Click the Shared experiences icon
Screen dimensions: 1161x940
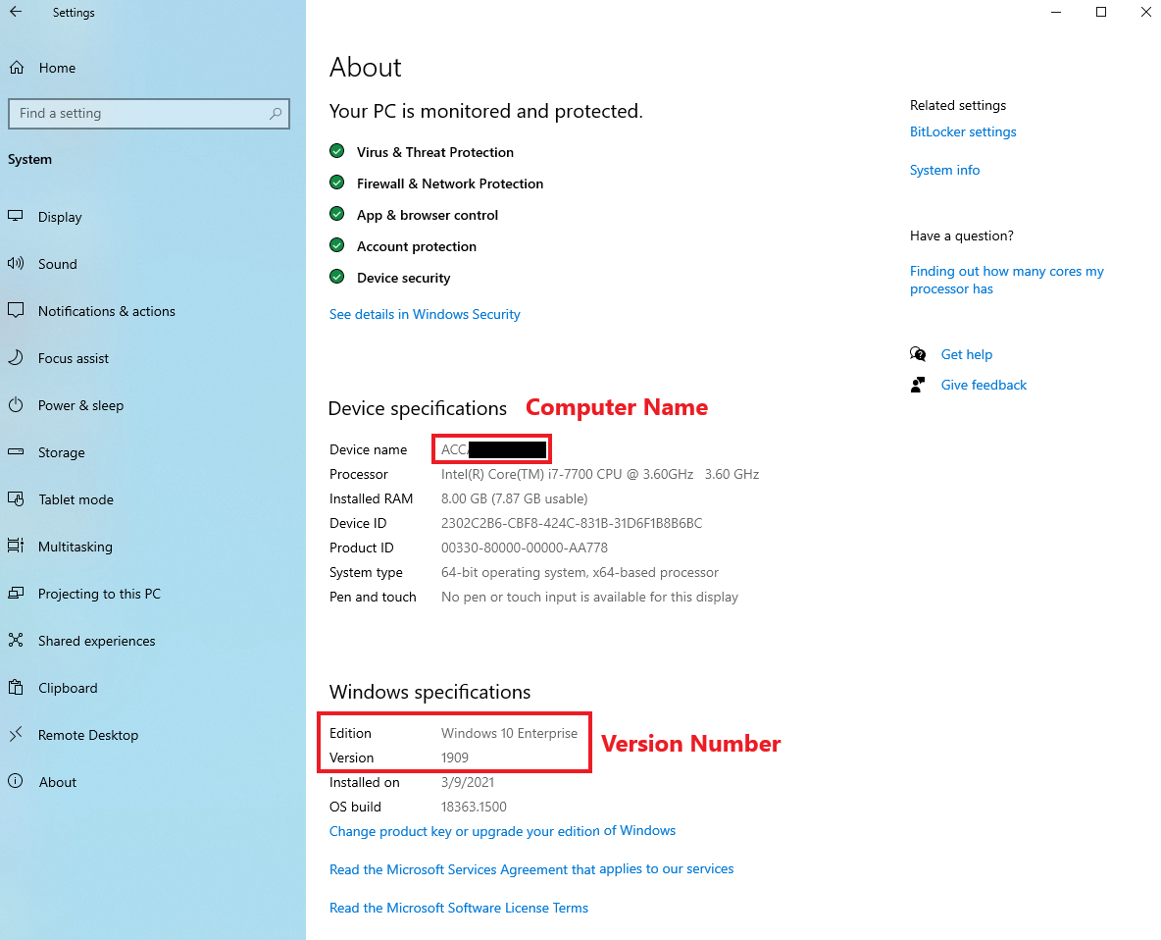click(16, 640)
